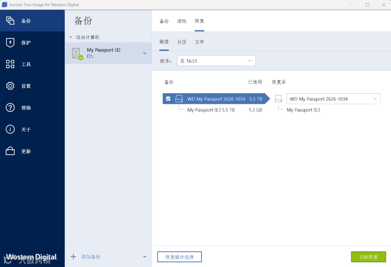391x267 pixels.
Task: Open 关于 in the sidebar
Action: pos(26,129)
